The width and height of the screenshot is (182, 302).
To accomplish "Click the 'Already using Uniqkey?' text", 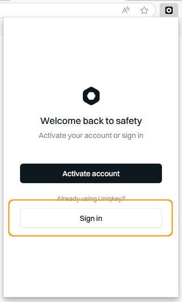I will tap(91, 199).
